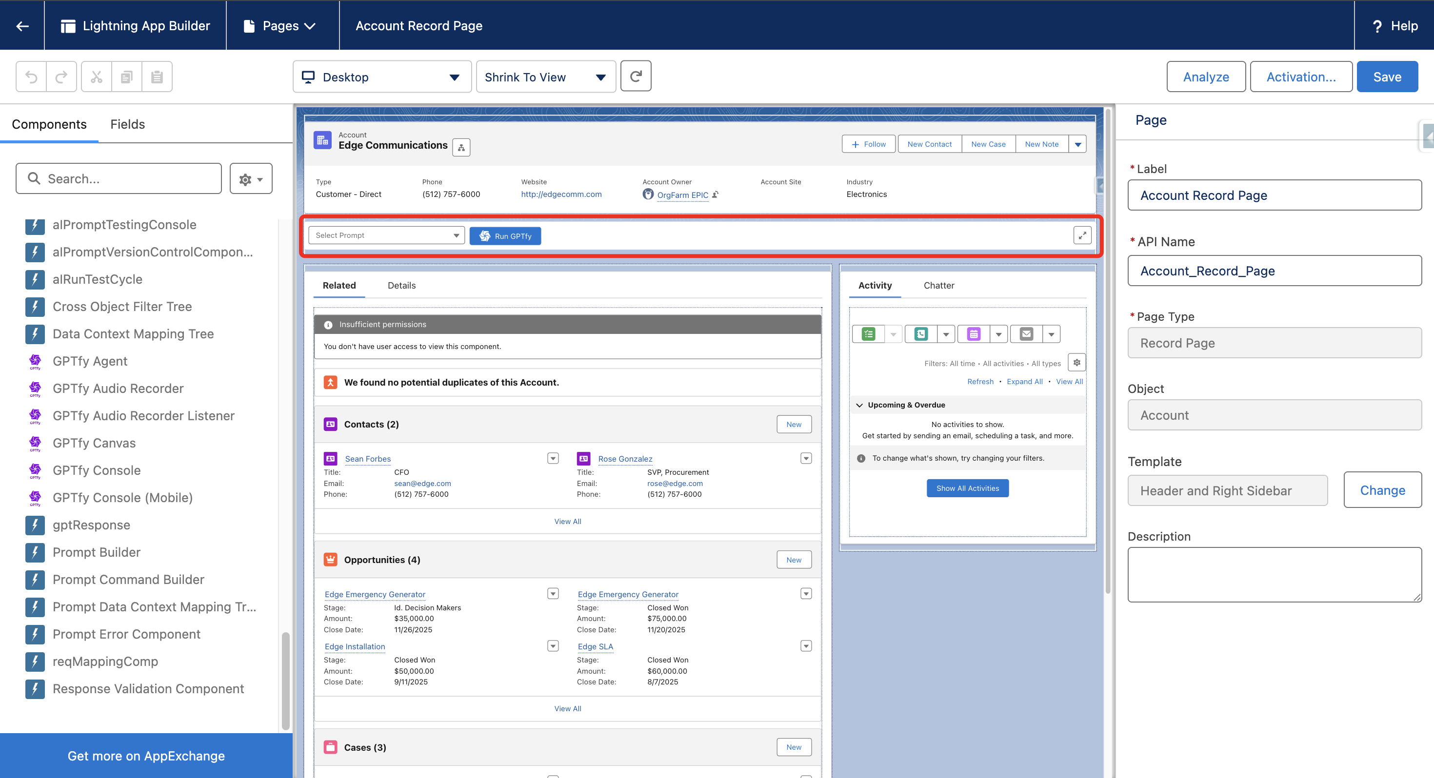1434x778 pixels.
Task: Click Get more on AppExchange
Action: (146, 756)
